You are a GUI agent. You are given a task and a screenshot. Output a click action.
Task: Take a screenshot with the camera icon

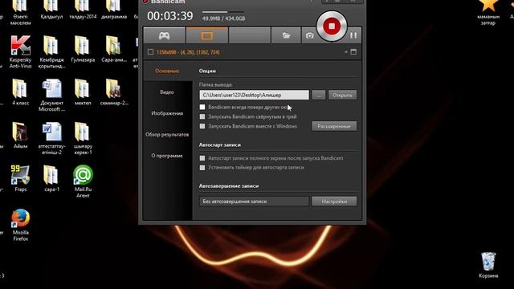pos(309,35)
